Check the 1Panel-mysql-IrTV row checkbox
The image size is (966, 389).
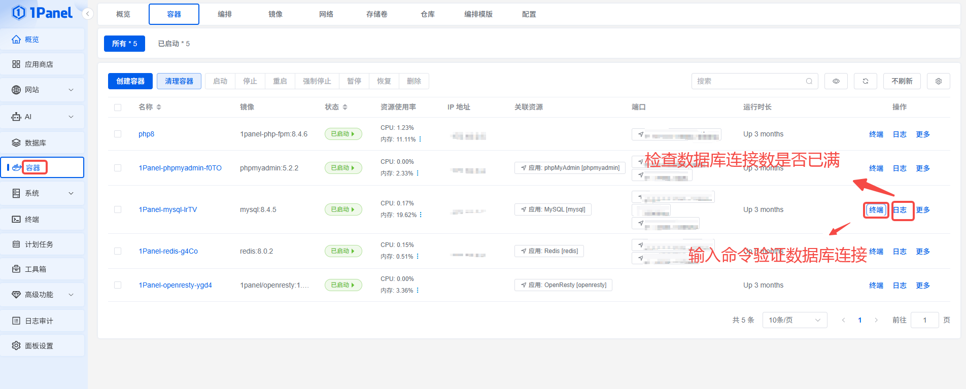(118, 209)
